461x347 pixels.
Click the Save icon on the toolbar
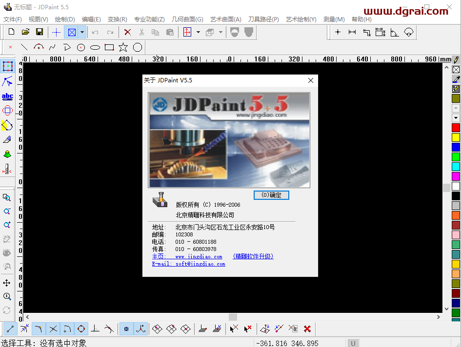coord(40,32)
